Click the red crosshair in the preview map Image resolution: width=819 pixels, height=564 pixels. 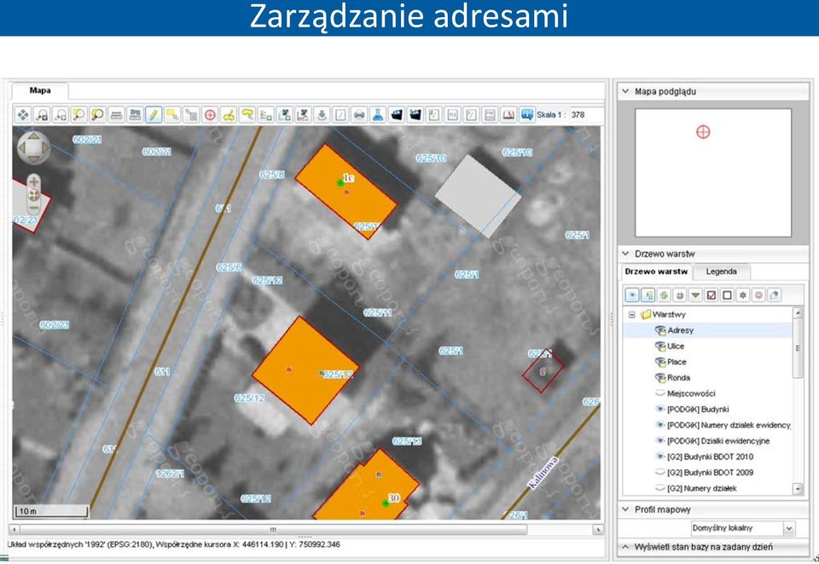(703, 131)
